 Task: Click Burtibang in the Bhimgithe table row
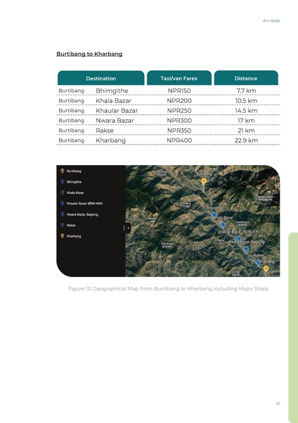click(71, 91)
